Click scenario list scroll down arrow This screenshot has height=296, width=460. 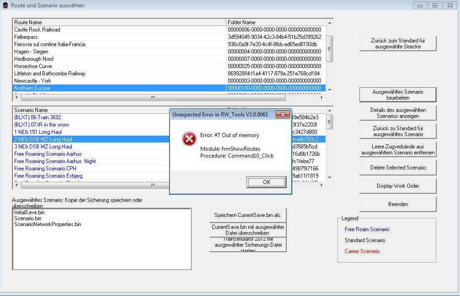(329, 177)
